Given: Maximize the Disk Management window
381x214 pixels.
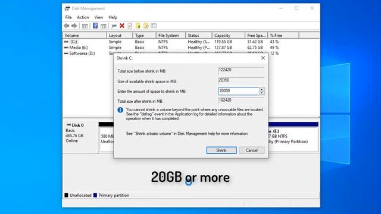Looking at the screenshot, I should (x=296, y=8).
